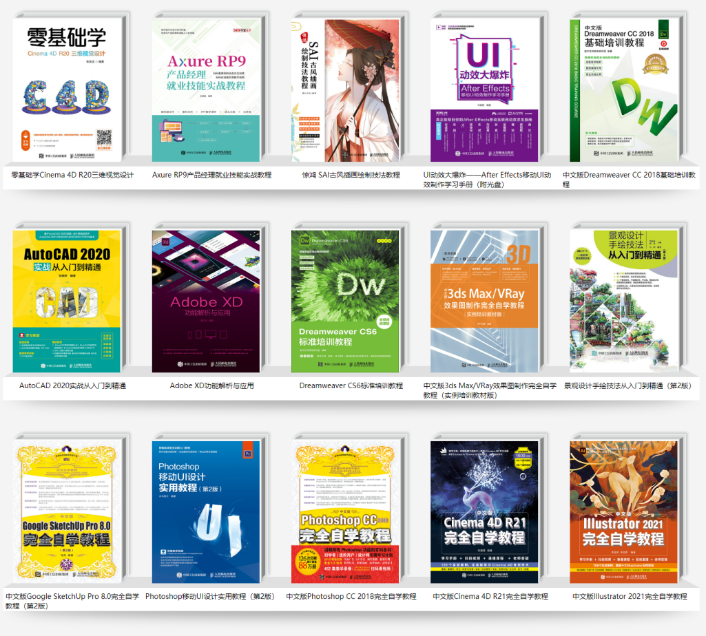Click the title UI动效大爆炸——After Effects移动UI动效制作学习手册

(487, 180)
